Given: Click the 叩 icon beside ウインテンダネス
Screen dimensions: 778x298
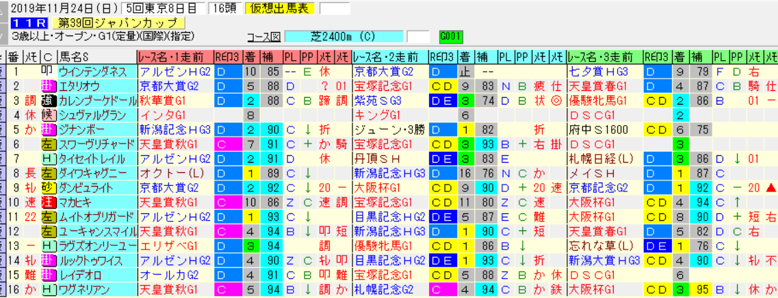Looking at the screenshot, I should point(48,71).
